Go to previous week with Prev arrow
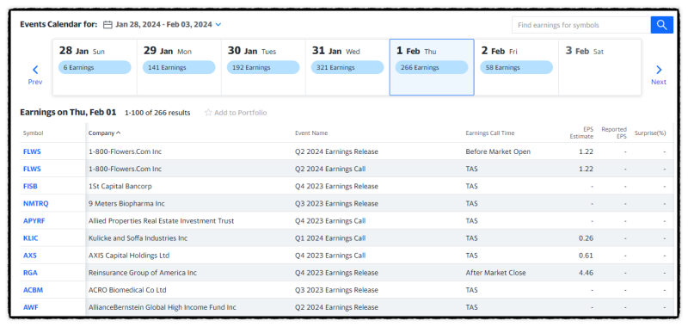This screenshot has height=327, width=688. [x=35, y=75]
